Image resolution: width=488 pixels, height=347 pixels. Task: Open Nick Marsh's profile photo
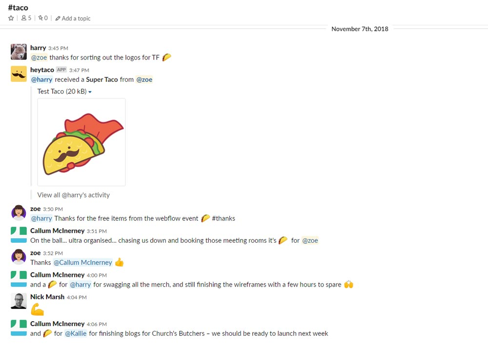click(19, 301)
